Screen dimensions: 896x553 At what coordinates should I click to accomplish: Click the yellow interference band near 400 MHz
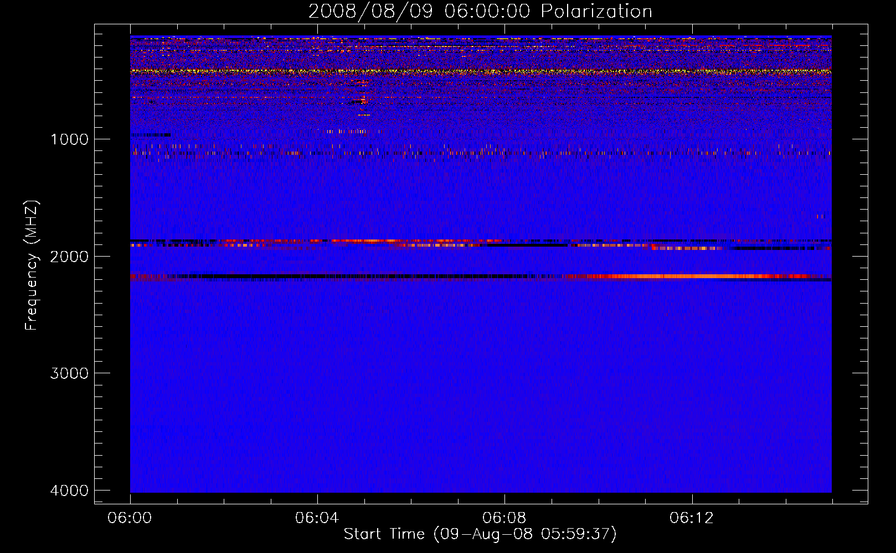click(481, 71)
